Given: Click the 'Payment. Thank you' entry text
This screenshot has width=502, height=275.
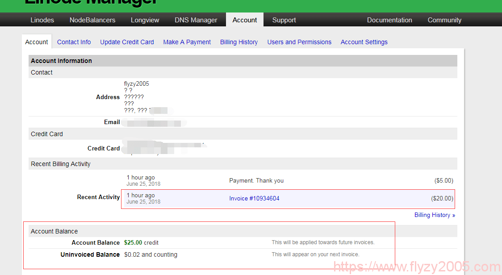Looking at the screenshot, I should 256,180.
